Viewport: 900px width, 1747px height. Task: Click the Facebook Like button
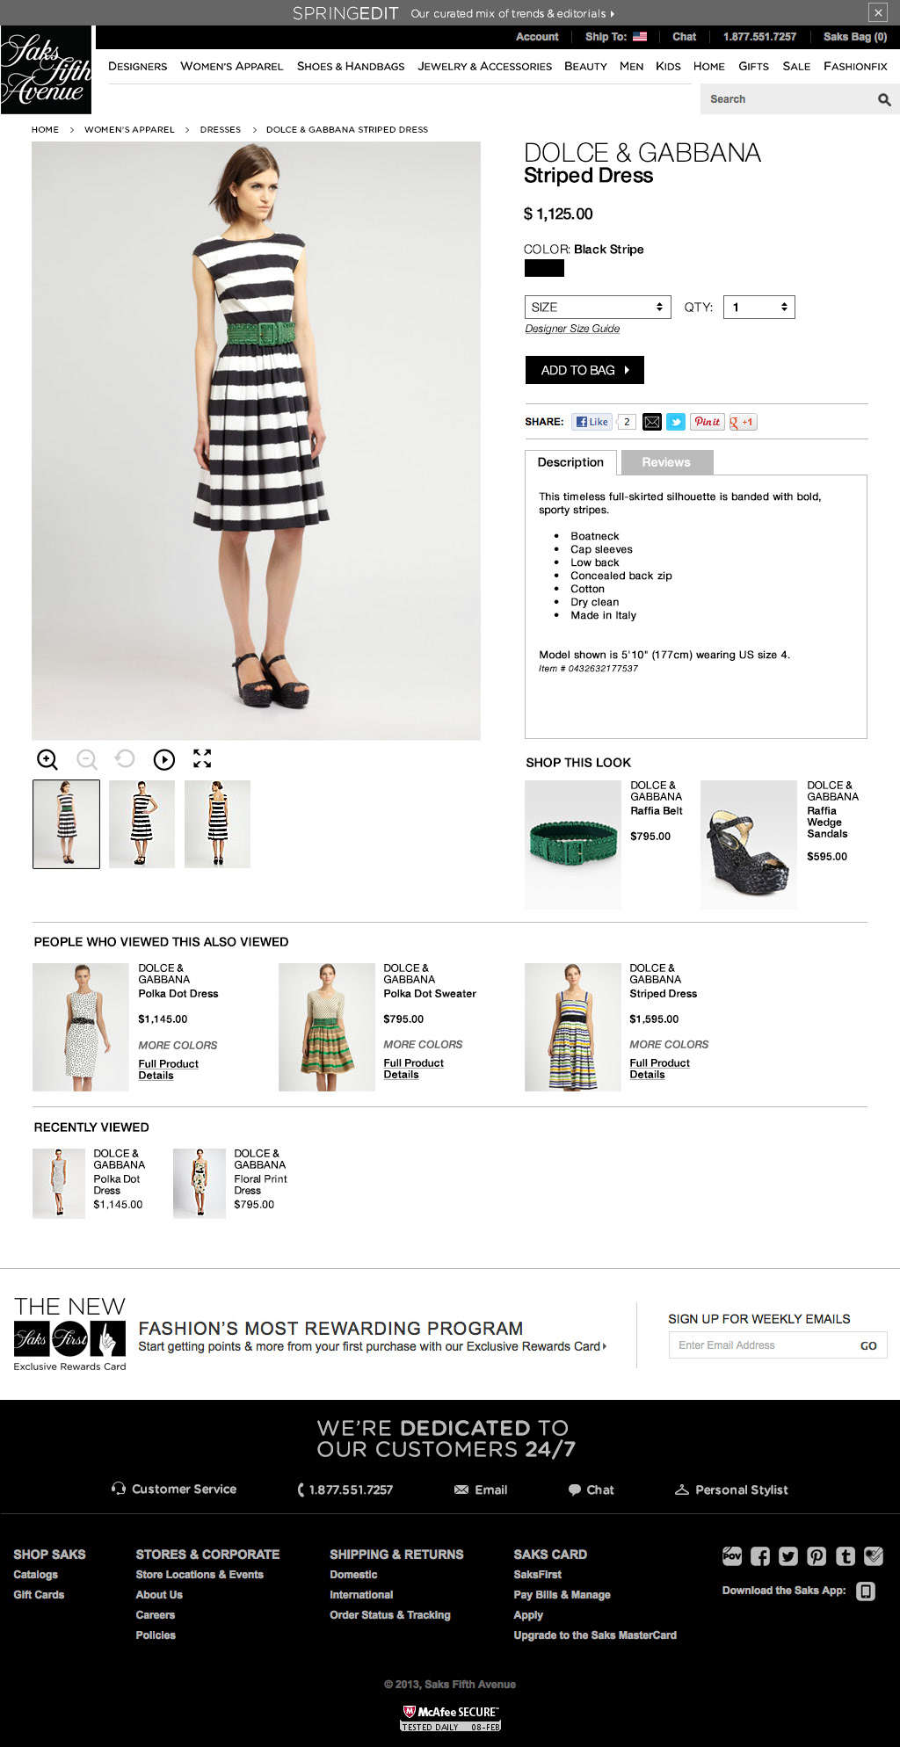[592, 422]
